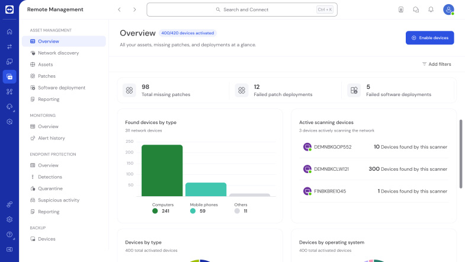Select Patches in the sidebar

(47, 76)
